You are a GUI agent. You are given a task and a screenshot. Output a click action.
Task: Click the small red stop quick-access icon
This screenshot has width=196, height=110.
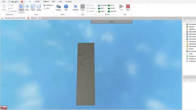22,2
